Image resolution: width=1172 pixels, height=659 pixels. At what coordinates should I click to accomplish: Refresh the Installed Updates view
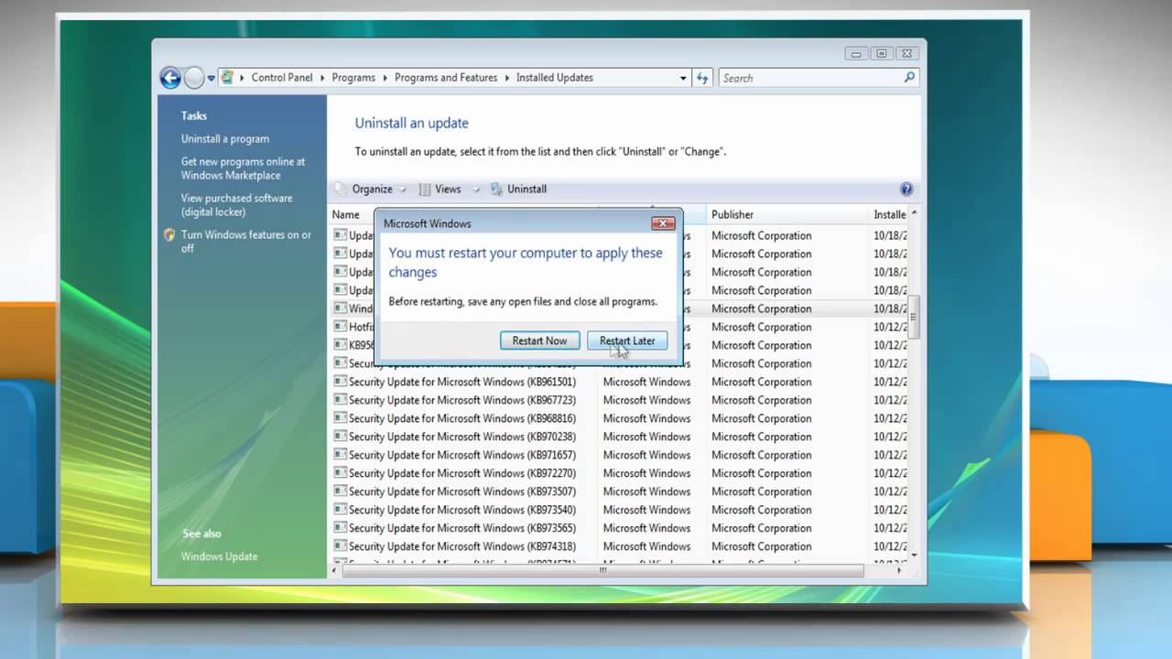point(702,78)
